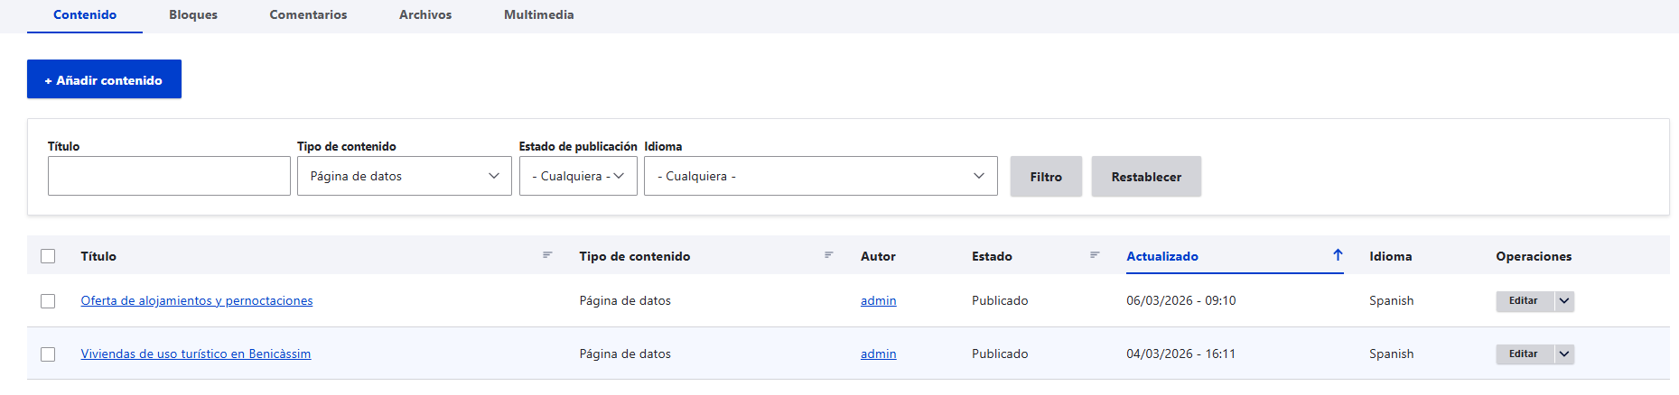Image resolution: width=1679 pixels, height=395 pixels.
Task: Expand operations arrow for Oferta de alojamientos
Action: [1564, 301]
